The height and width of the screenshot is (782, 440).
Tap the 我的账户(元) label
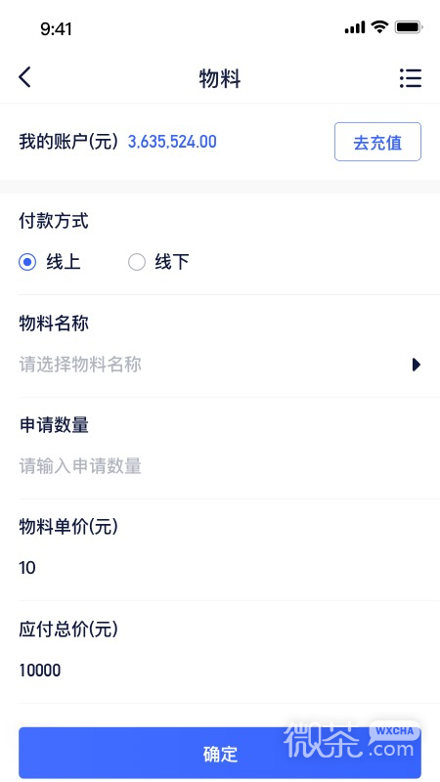pyautogui.click(x=68, y=142)
